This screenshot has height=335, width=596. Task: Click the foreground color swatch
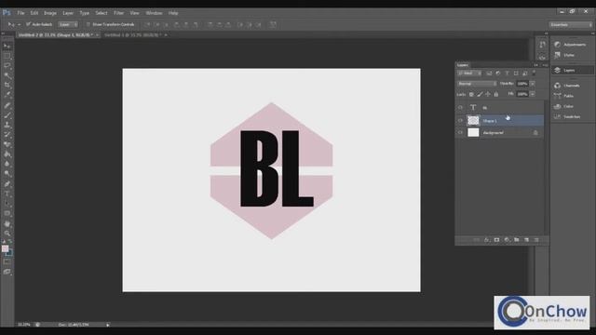[x=5, y=248]
